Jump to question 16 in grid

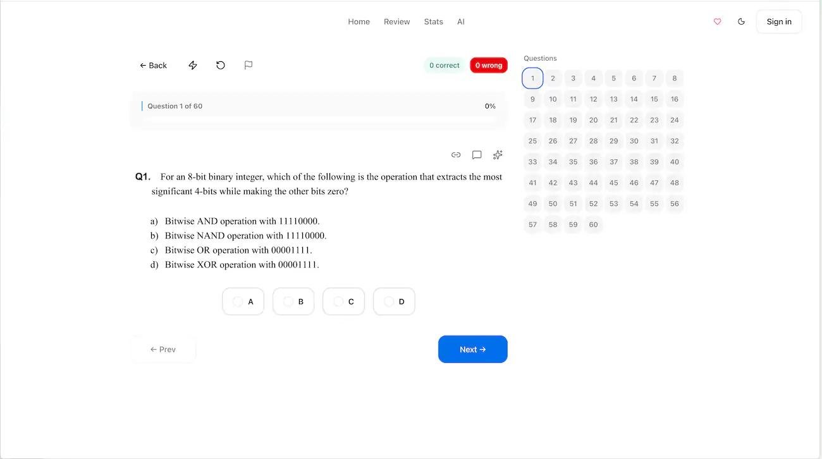[674, 99]
